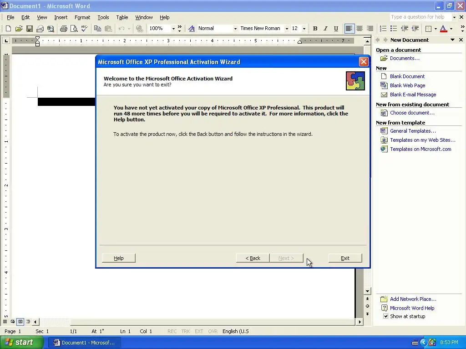Click the Windows Start button
The image size is (466, 349).
22,343
